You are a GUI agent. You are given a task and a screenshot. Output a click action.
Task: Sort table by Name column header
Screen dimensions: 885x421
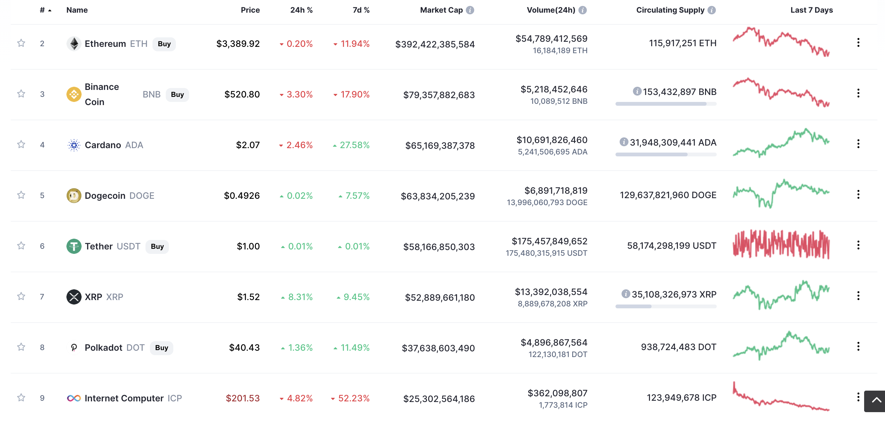(77, 10)
